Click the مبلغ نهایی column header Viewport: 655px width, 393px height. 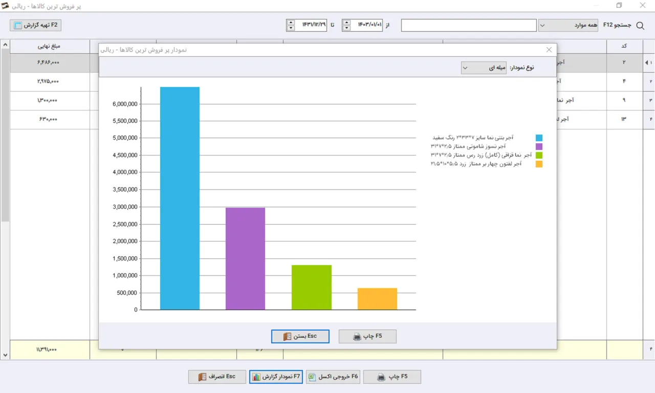pos(50,46)
